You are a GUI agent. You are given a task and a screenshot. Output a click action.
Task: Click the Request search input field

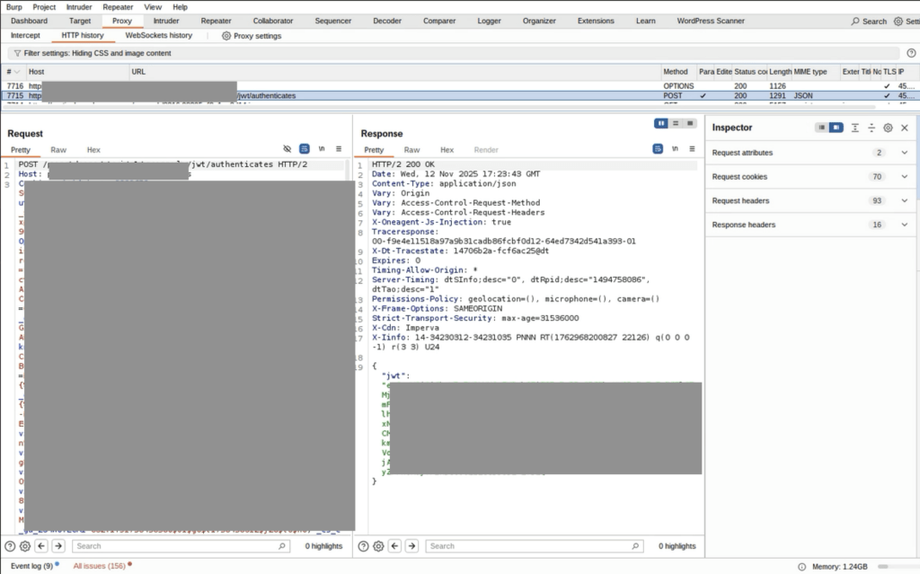click(180, 546)
